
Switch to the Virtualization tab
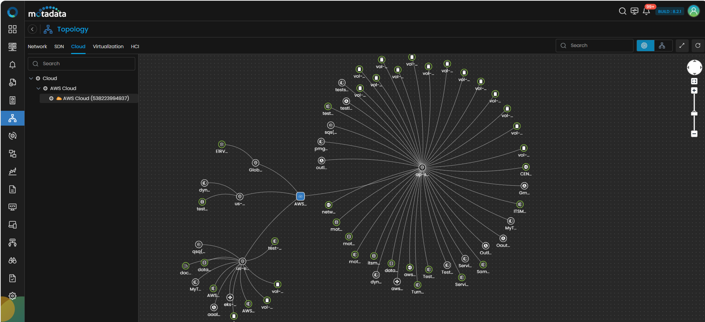pos(108,47)
